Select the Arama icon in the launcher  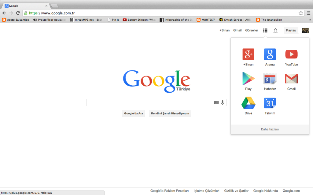click(x=270, y=55)
